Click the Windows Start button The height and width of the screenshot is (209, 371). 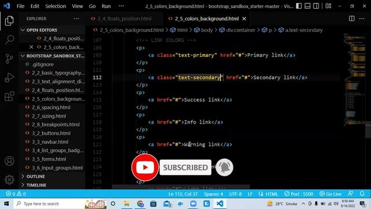[x=6, y=204]
